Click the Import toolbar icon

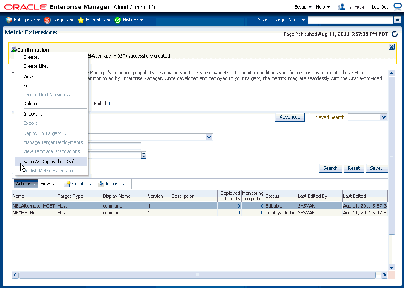[101, 184]
